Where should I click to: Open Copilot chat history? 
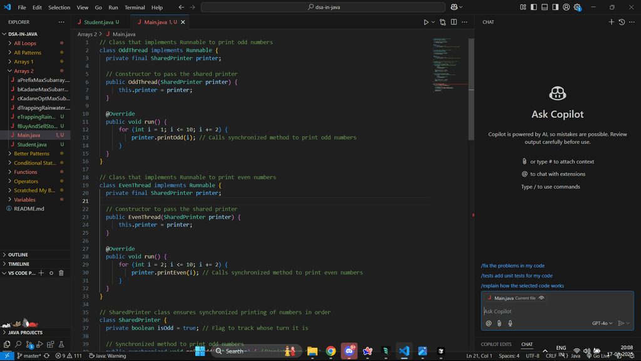[x=620, y=21]
